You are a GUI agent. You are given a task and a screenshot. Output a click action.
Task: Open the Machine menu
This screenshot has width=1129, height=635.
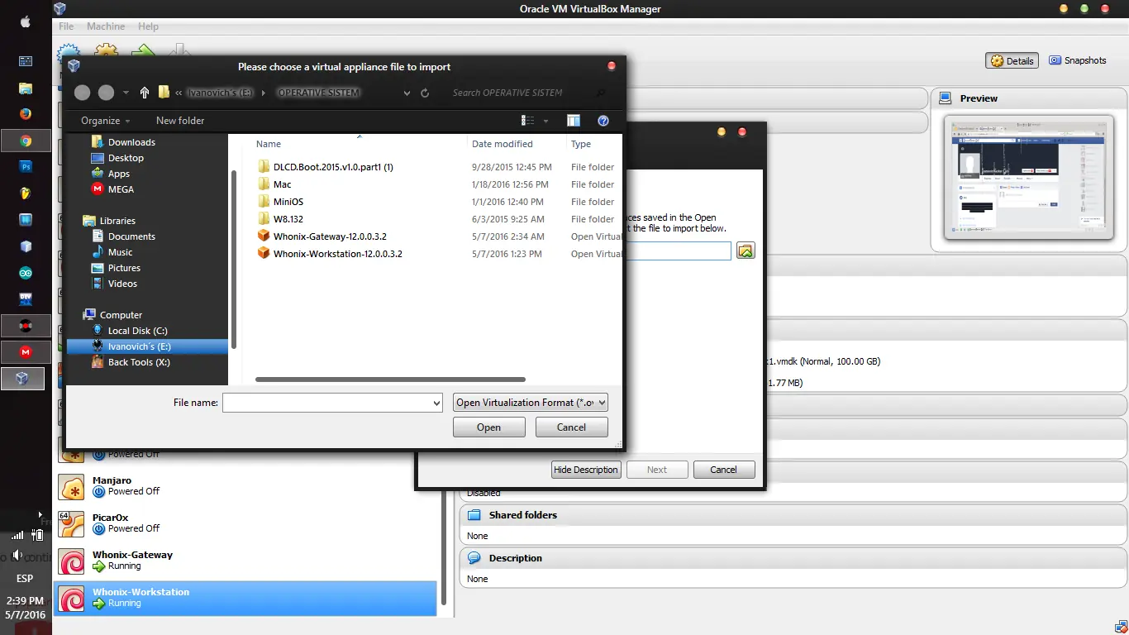click(106, 26)
